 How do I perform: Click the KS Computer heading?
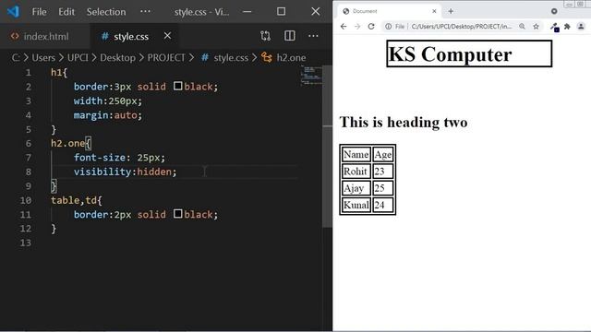point(469,53)
